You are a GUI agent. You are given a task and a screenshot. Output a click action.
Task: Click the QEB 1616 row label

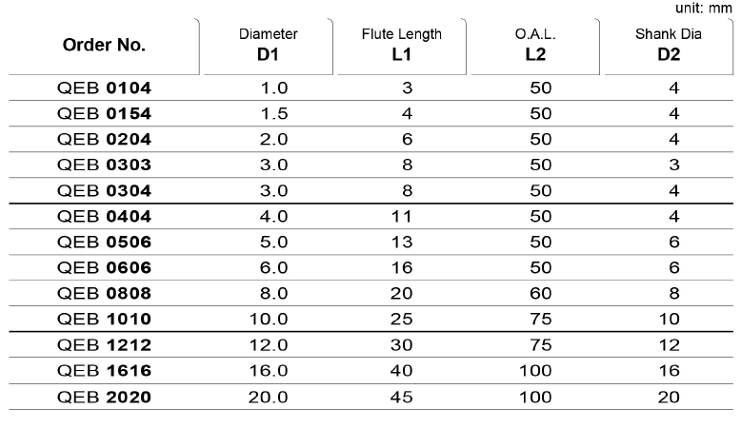[104, 370]
